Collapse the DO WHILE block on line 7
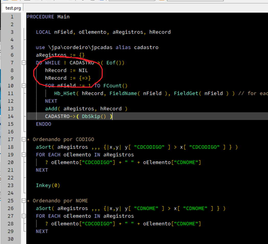268x244 pixels. [24, 63]
